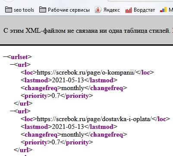
Task: Open the Рабочие сервисы bookmark folder
Action: pos(64,10)
